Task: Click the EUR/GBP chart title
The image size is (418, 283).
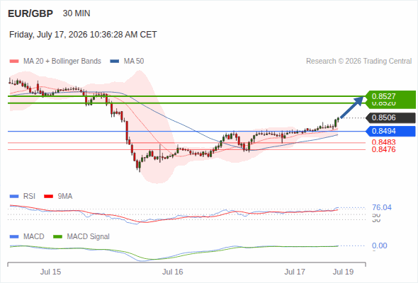Action: [30, 13]
